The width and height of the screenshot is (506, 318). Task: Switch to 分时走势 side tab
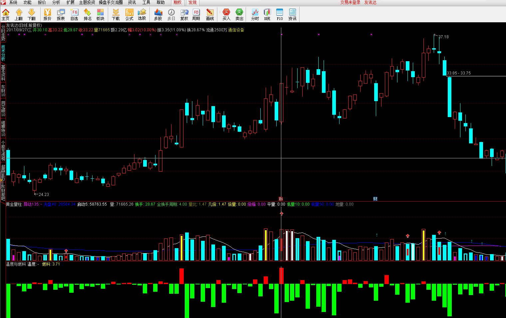tap(3, 33)
